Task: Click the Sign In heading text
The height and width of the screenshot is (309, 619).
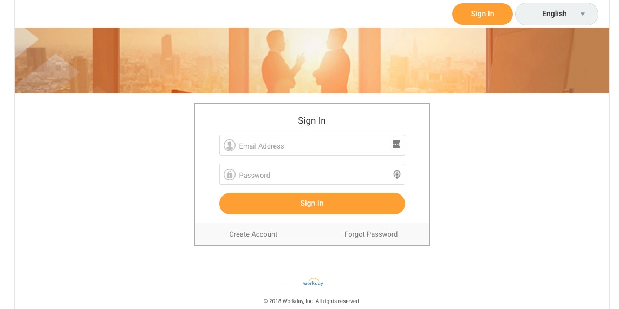Action: pyautogui.click(x=311, y=121)
